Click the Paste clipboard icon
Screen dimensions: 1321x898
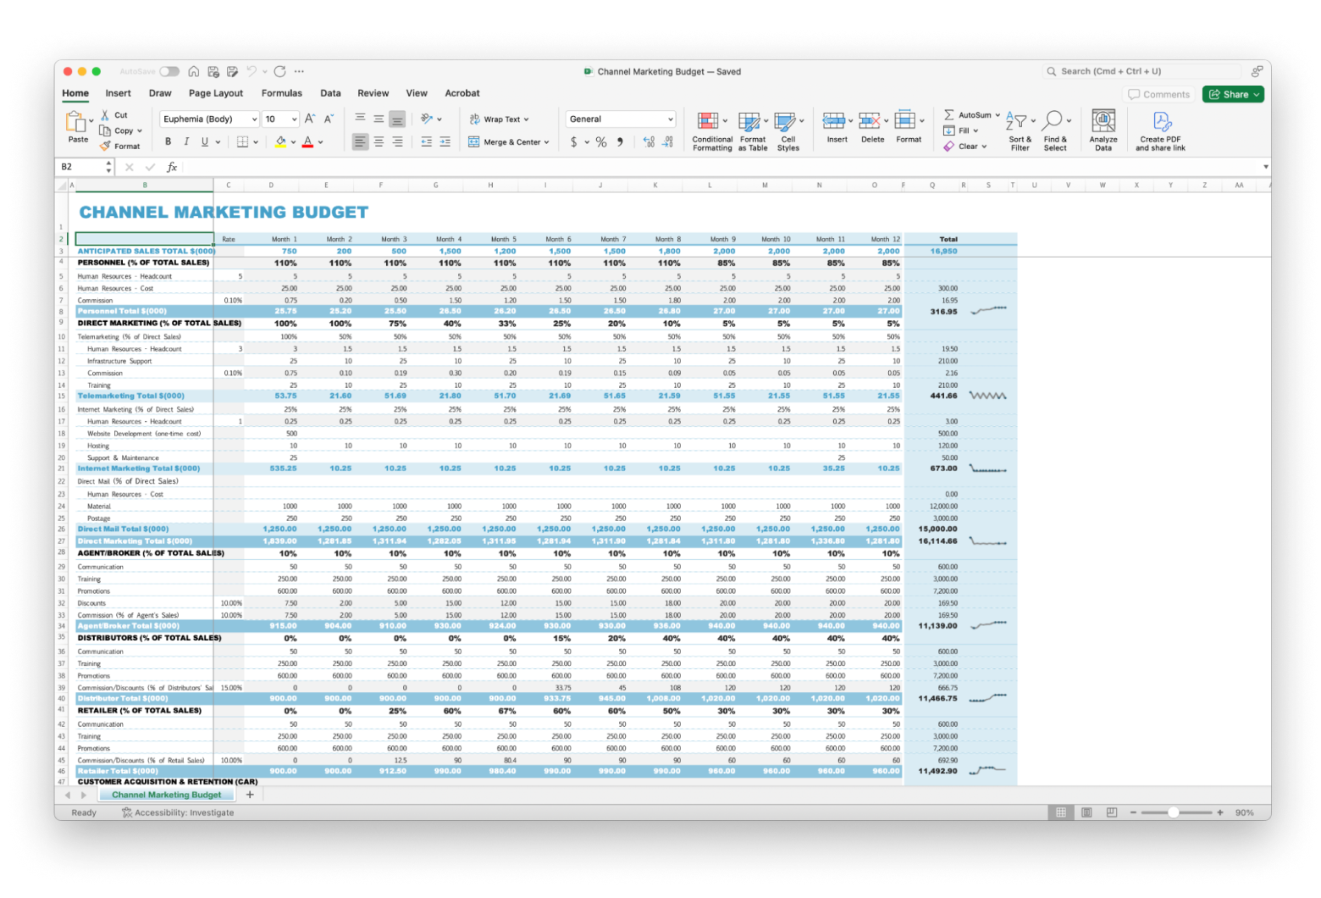pyautogui.click(x=75, y=122)
